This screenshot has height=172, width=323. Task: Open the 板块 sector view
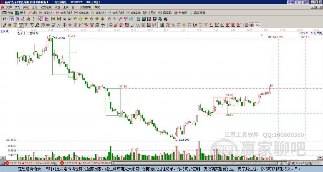(x=21, y=13)
